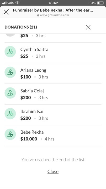Image resolution: width=106 pixels, height=189 pixels.
Task: Tap the DONATIONS (21) header title
Action: click(21, 27)
